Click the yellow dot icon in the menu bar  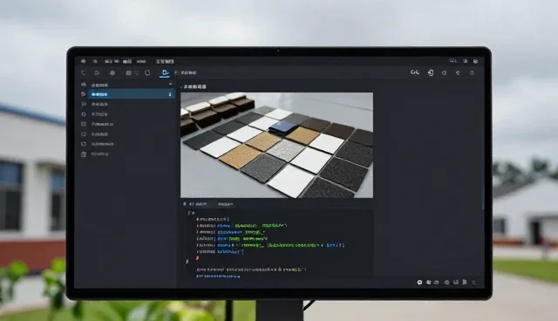(x=95, y=61)
